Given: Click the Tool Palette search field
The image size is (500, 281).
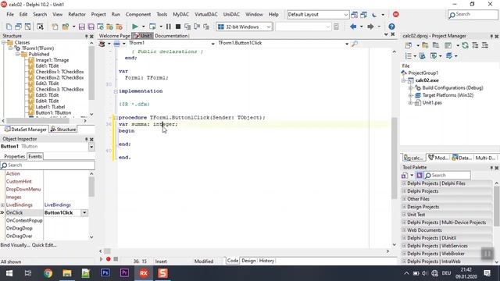Looking at the screenshot, I should pyautogui.click(x=447, y=175).
